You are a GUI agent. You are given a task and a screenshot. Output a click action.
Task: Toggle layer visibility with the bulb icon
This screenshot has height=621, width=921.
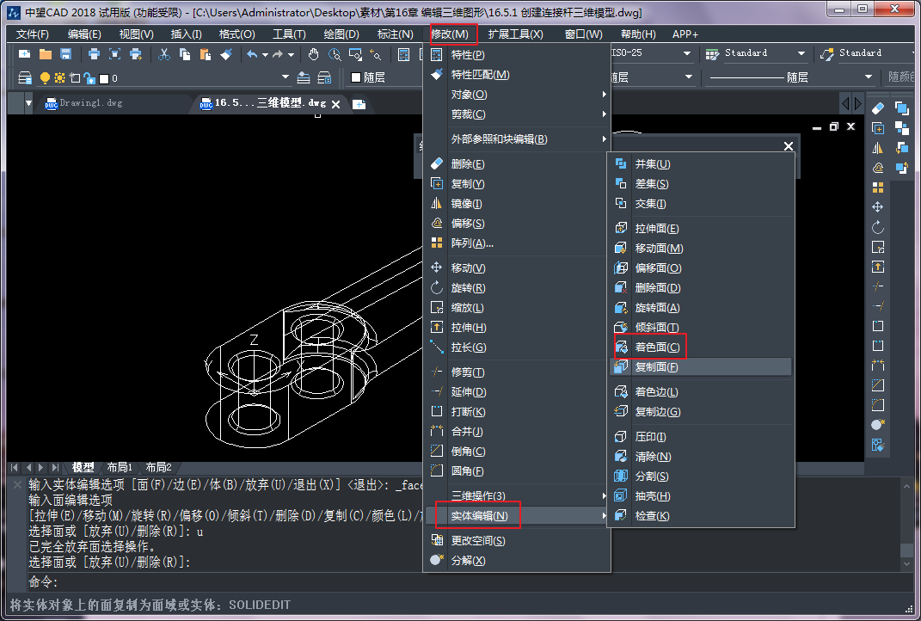click(45, 76)
